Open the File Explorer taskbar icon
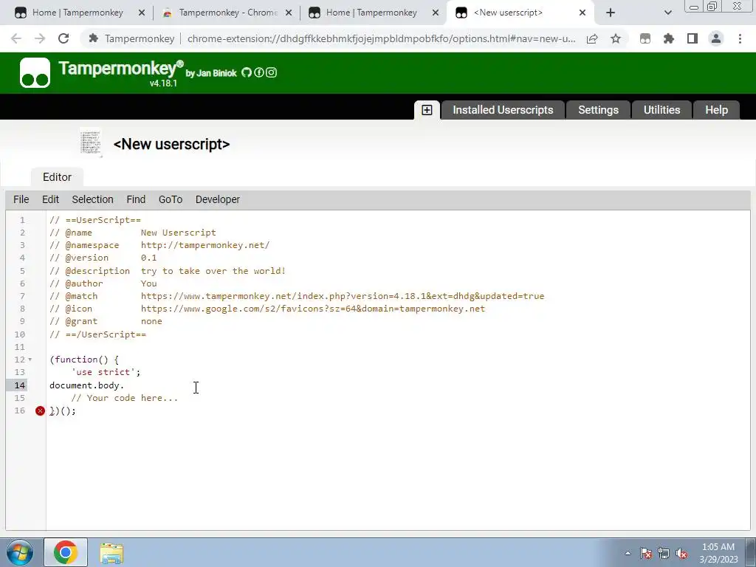Viewport: 756px width, 567px height. [x=111, y=553]
